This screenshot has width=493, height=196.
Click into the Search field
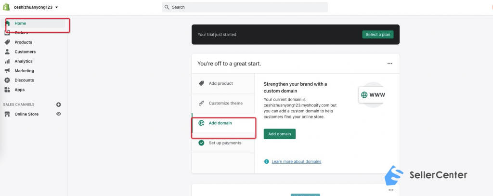coord(245,7)
